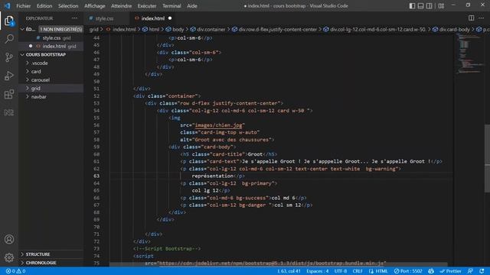The height and width of the screenshot is (275, 490).
Task: Click the word 'représentation' on line 63
Action: 213,176
